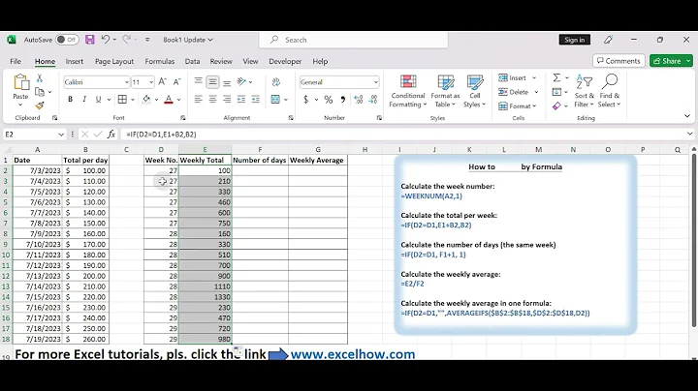Expand the formula bar chevron
Viewport: 698px width, 391px height.
pos(689,134)
